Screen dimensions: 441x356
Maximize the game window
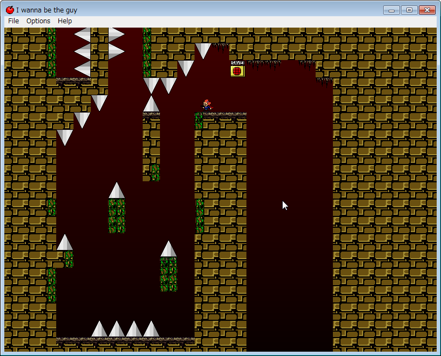pyautogui.click(x=409, y=10)
